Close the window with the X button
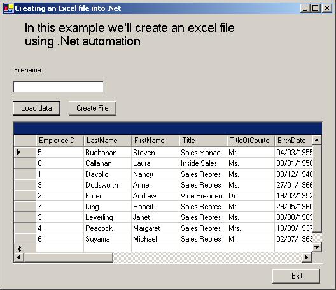Screen dimensions: 336x290 327,8
